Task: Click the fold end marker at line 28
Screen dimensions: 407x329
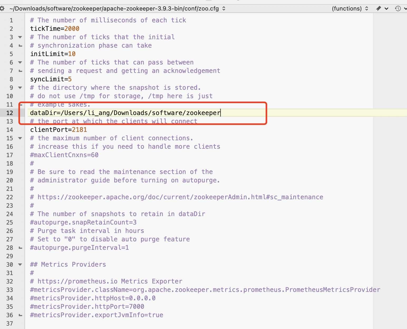Action: click(x=20, y=248)
